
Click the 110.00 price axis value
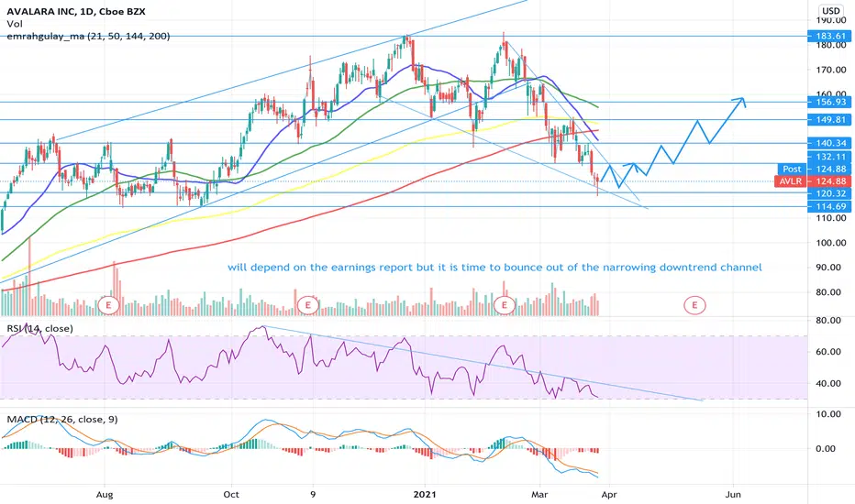[831, 218]
